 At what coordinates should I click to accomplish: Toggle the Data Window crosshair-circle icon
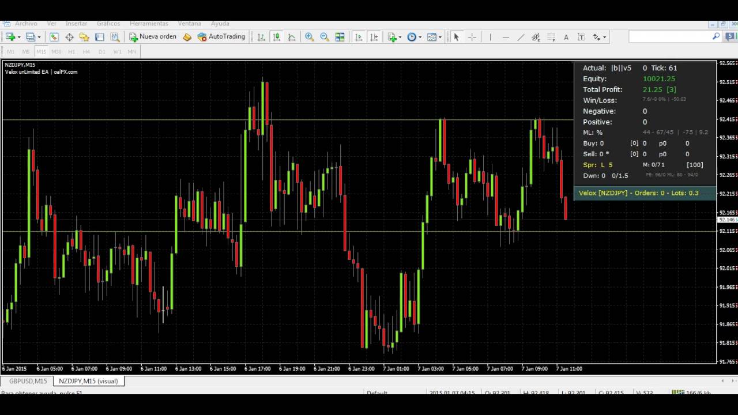point(69,37)
